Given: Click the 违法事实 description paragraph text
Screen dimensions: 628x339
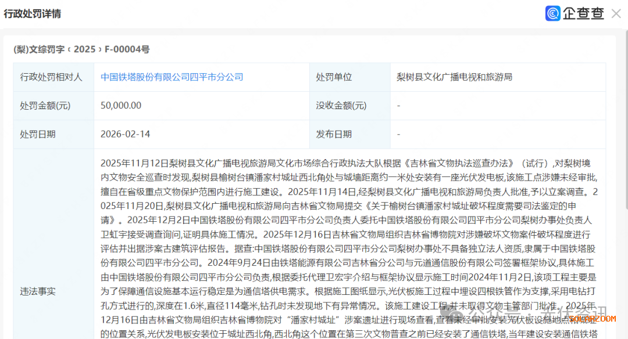Looking at the screenshot, I should [x=349, y=235].
